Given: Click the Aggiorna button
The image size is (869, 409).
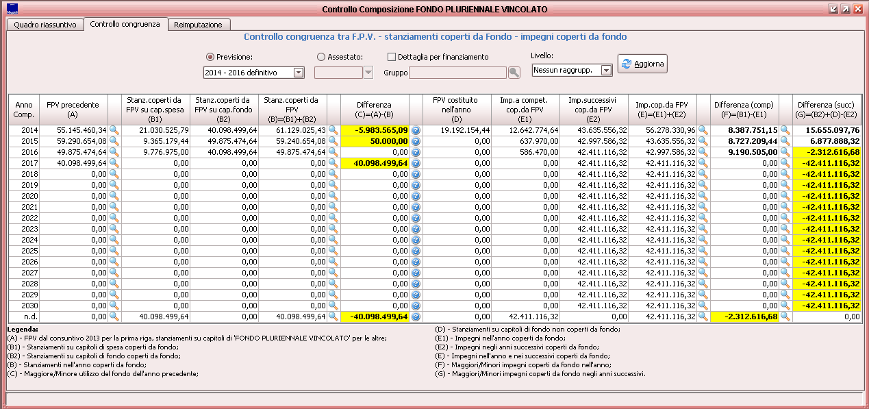Looking at the screenshot, I should click(x=642, y=64).
